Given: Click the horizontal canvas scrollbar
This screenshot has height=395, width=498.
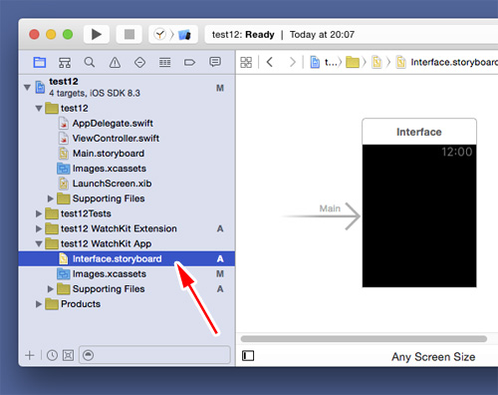Looking at the screenshot, I should point(364,339).
